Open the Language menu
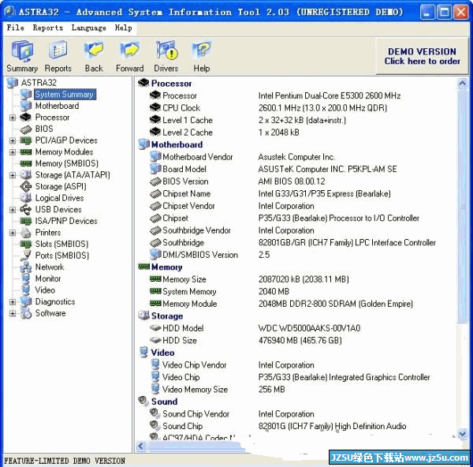473x467 pixels. 88,28
